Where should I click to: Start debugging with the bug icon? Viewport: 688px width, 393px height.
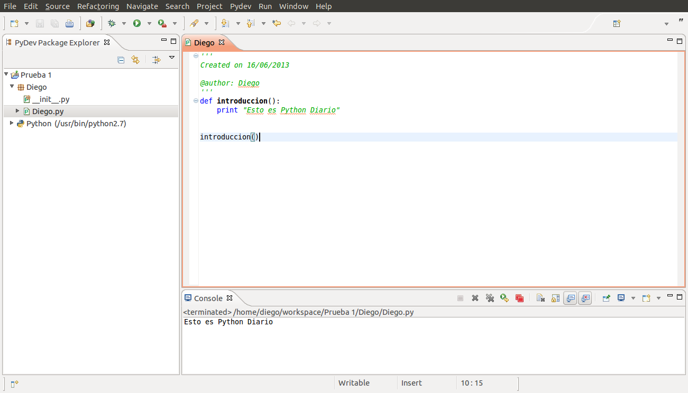pyautogui.click(x=112, y=23)
